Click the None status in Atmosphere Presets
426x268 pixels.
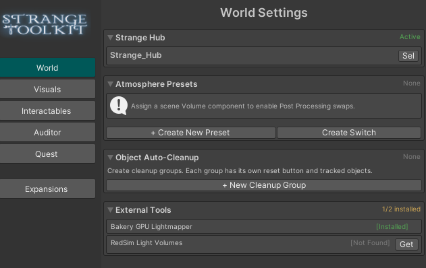[x=412, y=83]
